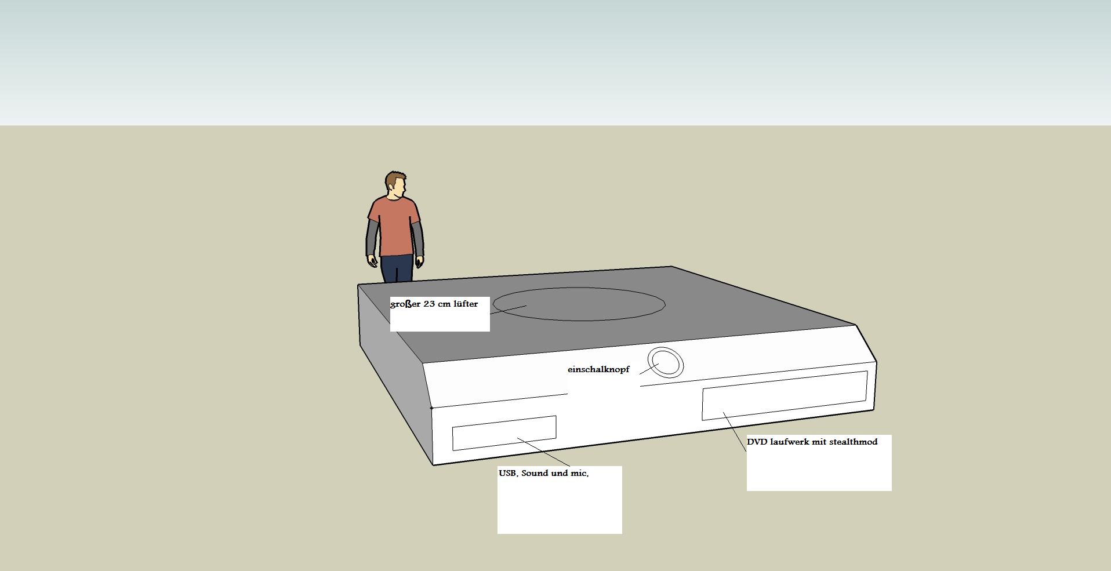Click the power button circle on the case

click(666, 363)
